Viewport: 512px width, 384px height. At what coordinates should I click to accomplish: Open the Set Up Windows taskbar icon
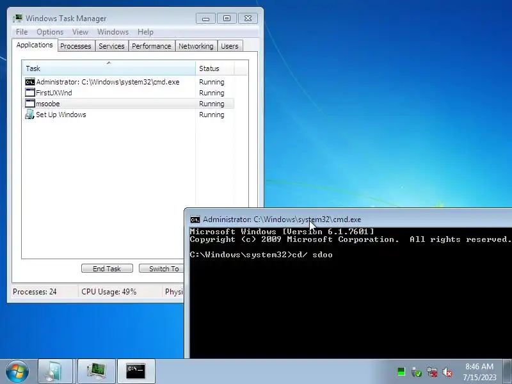55,371
